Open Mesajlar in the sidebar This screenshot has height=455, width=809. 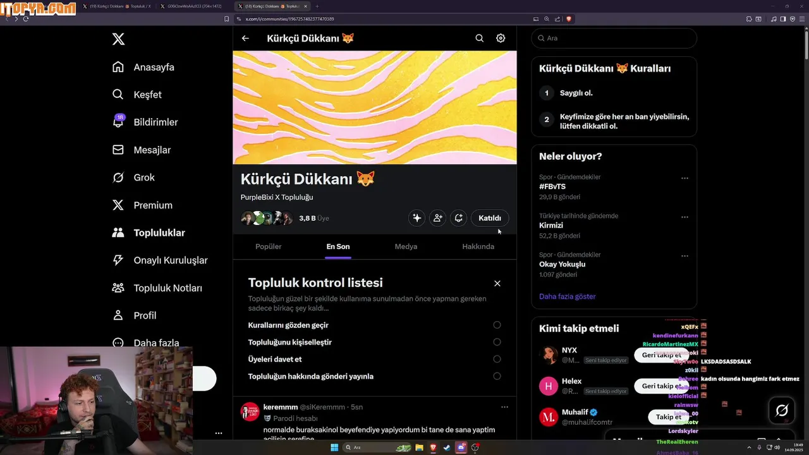(x=141, y=150)
